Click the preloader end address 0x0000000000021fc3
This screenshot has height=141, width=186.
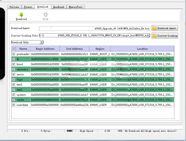point(74,54)
